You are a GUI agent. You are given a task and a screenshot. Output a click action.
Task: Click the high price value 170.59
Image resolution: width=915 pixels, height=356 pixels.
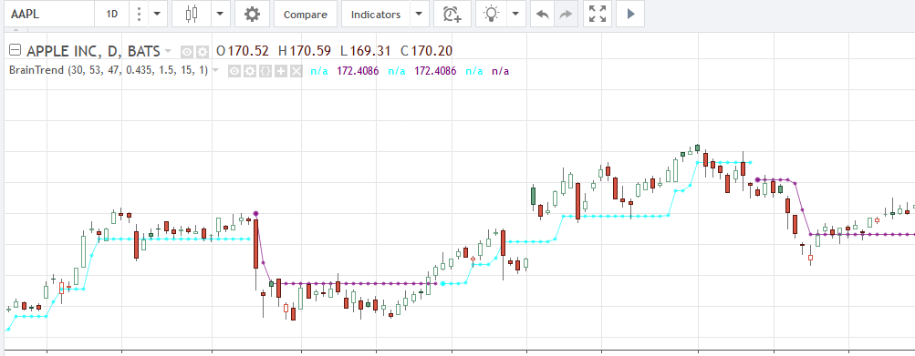(x=309, y=51)
